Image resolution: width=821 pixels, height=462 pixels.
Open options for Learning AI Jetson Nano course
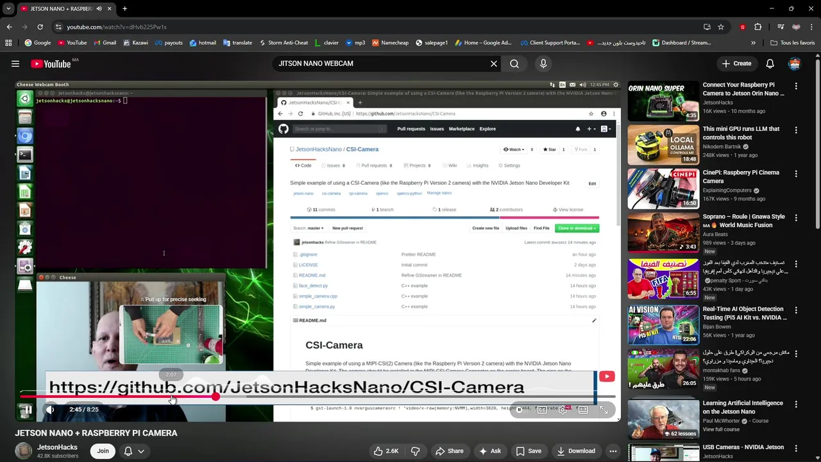click(796, 404)
